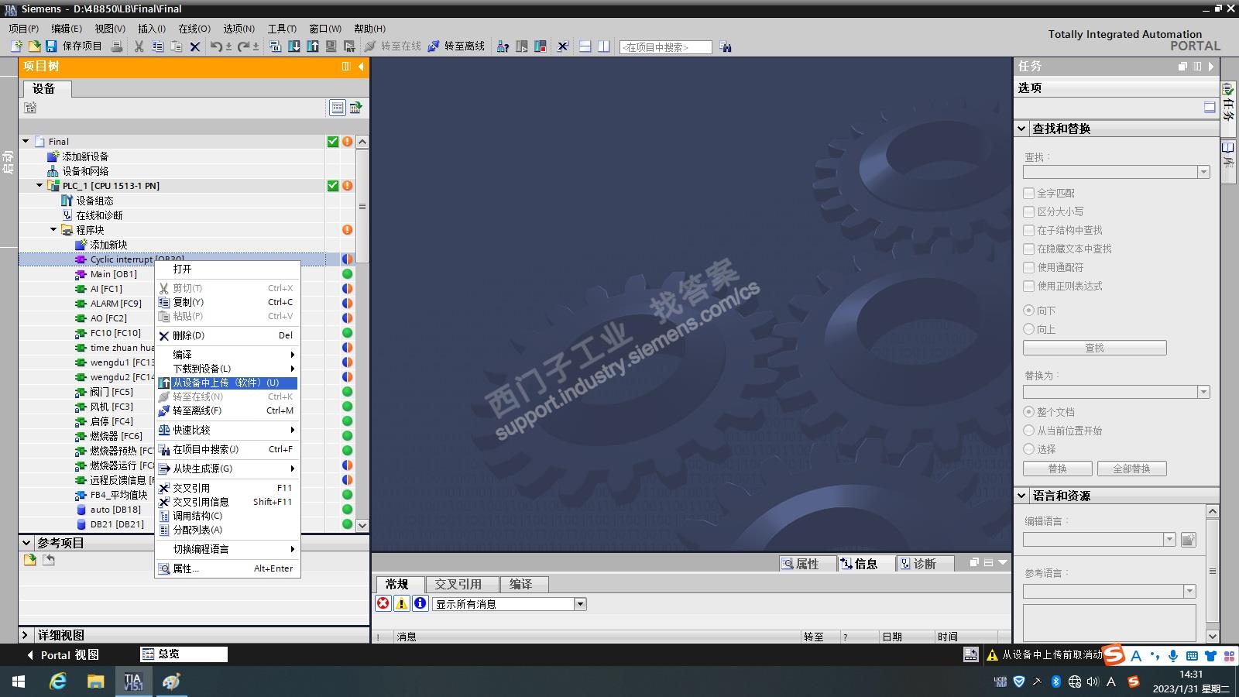Collapse the 参考项目 panel
Image resolution: width=1239 pixels, height=697 pixels.
point(26,543)
